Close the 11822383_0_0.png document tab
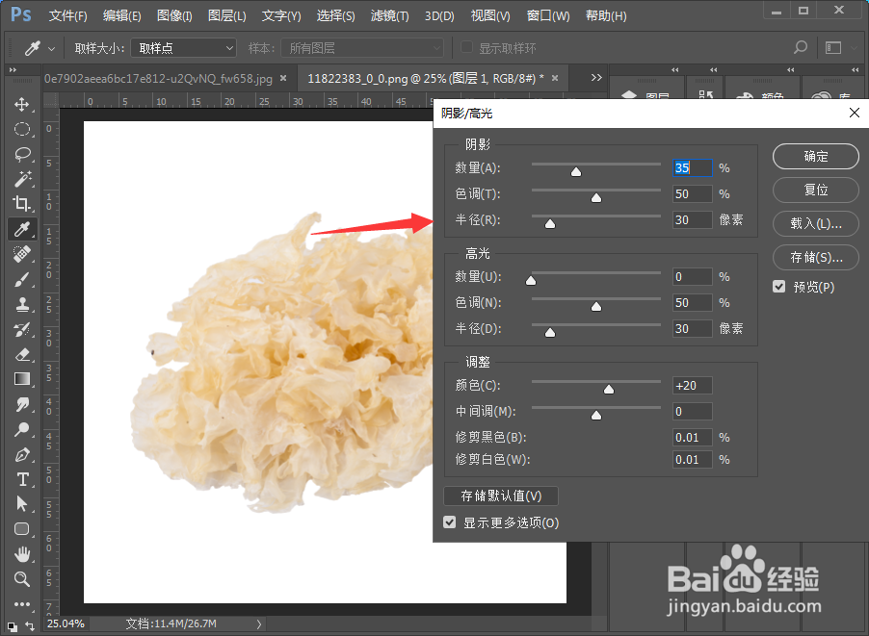The width and height of the screenshot is (869, 636). [555, 78]
